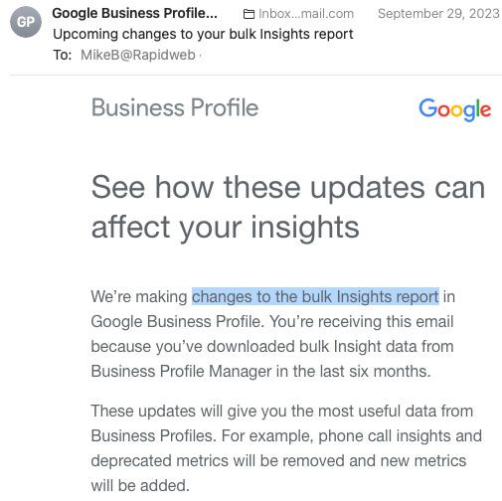Screen dimensions: 502x501
Task: Click the line 'Google Business Profile. You're receiving this email'
Action: 272,321
